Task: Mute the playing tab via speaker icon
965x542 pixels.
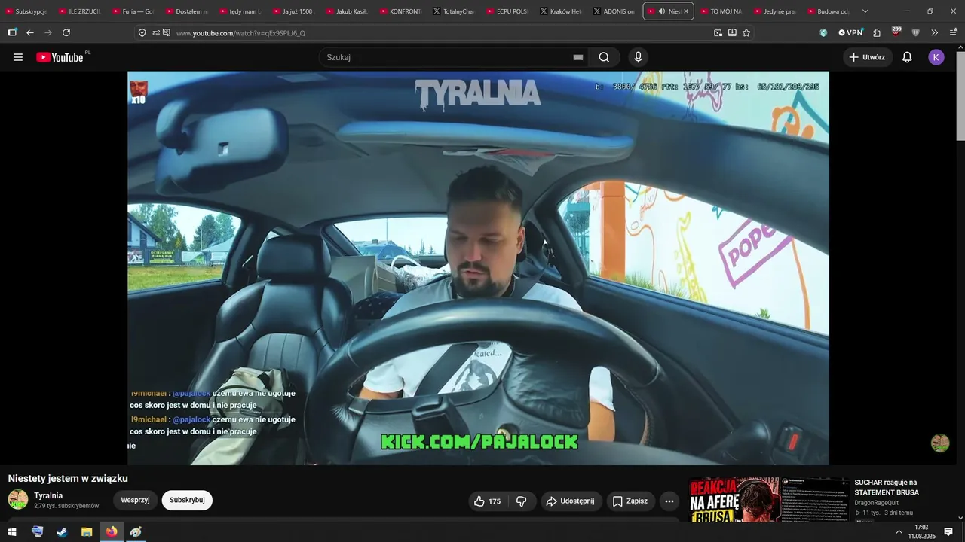Action: (x=661, y=11)
